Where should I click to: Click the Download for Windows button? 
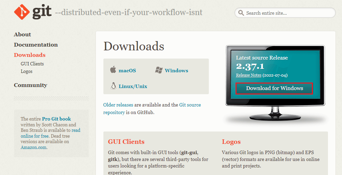click(x=274, y=88)
